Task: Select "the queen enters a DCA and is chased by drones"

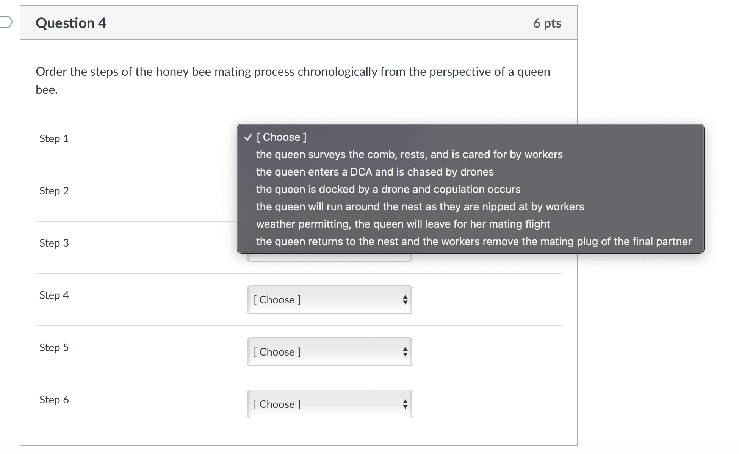Action: [x=374, y=172]
